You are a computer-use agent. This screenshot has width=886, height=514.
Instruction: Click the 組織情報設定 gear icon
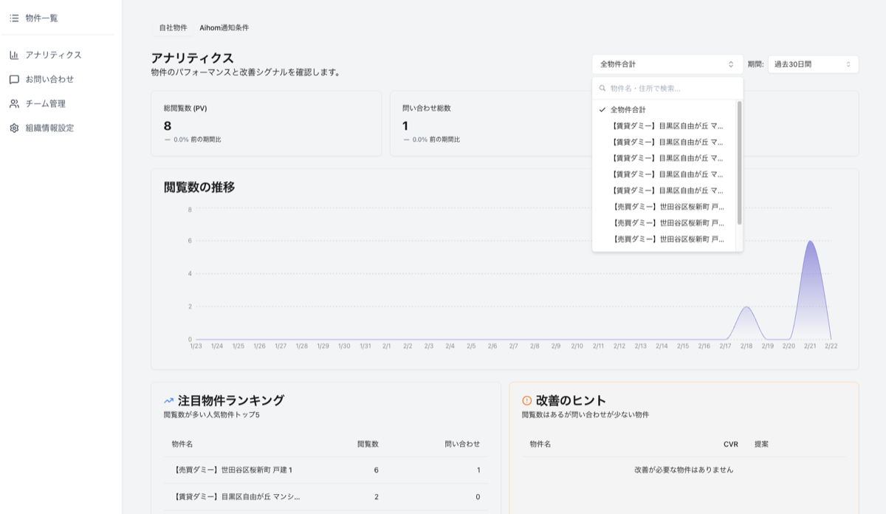point(14,128)
